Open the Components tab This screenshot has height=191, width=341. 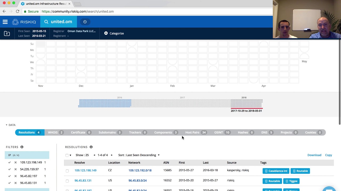coord(166,132)
